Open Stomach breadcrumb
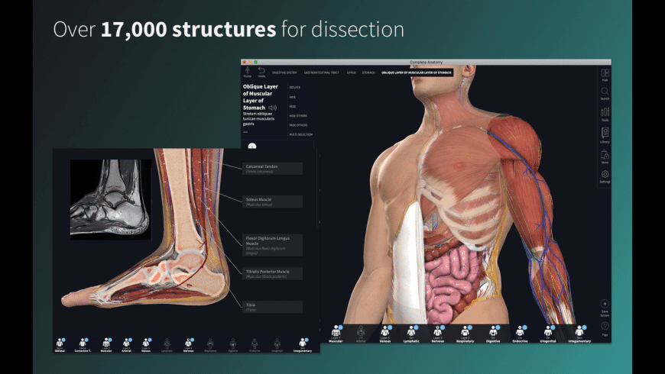Viewport: 665px width, 374px height. [368, 73]
